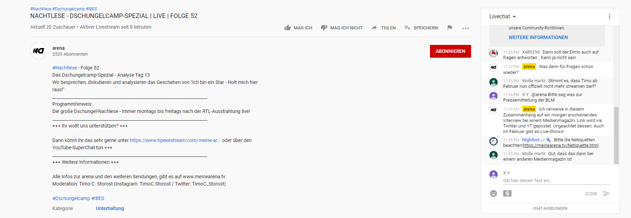Click the thumbs-down Mag Ich Nicht icon
The height and width of the screenshot is (218, 631).
pyautogui.click(x=324, y=28)
